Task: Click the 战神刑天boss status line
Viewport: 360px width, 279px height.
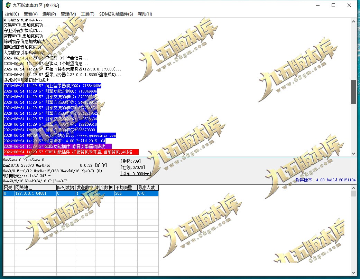Action: [27, 176]
